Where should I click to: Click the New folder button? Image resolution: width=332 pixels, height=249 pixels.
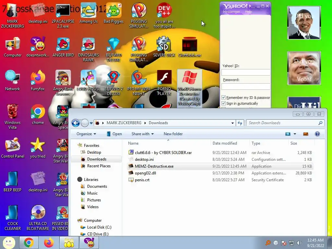click(x=173, y=134)
